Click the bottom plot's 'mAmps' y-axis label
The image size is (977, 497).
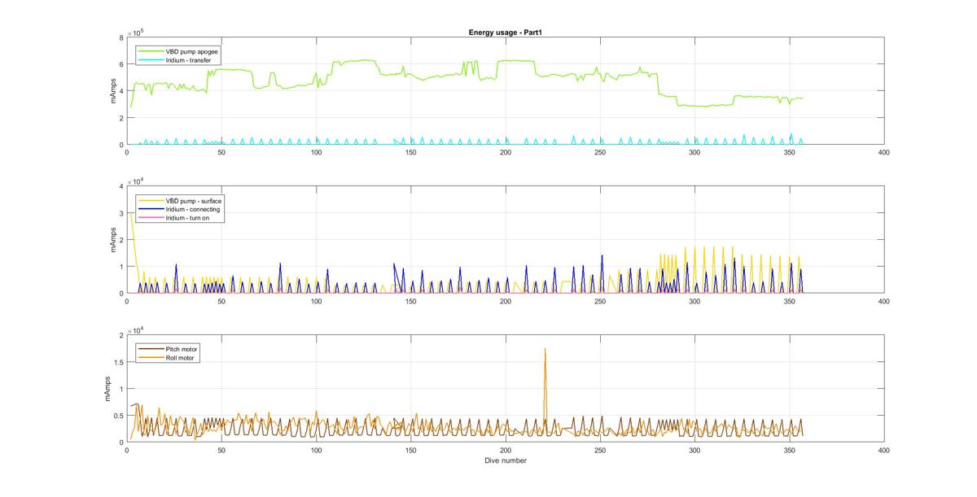coord(107,389)
